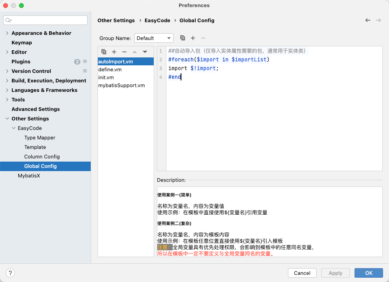Image resolution: width=389 pixels, height=282 pixels.
Task: Move selected item down in list
Action: tap(145, 52)
